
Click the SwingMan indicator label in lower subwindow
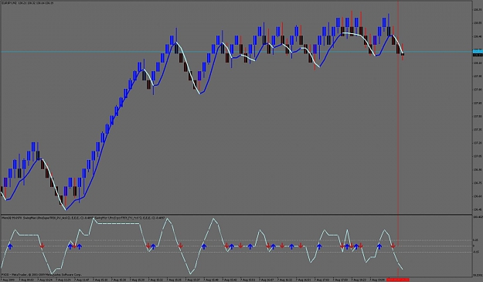pos(83,218)
